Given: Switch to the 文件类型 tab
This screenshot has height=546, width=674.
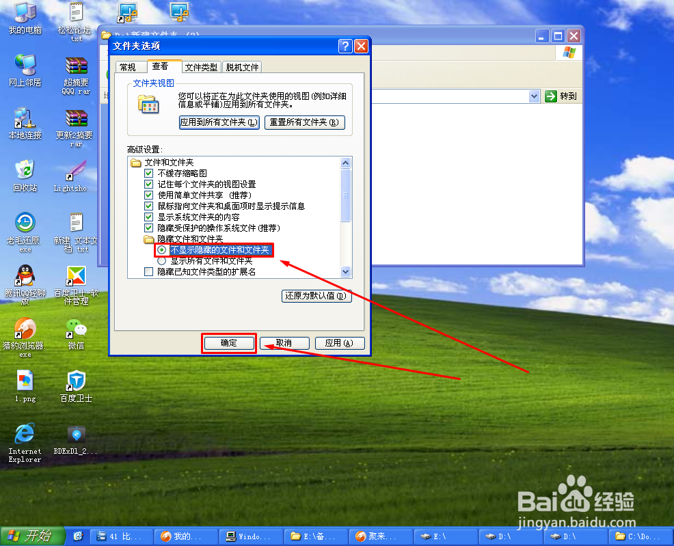Looking at the screenshot, I should [x=201, y=67].
